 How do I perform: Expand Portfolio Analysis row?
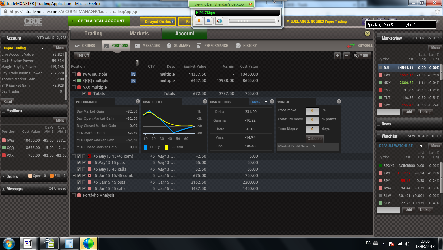74,195
